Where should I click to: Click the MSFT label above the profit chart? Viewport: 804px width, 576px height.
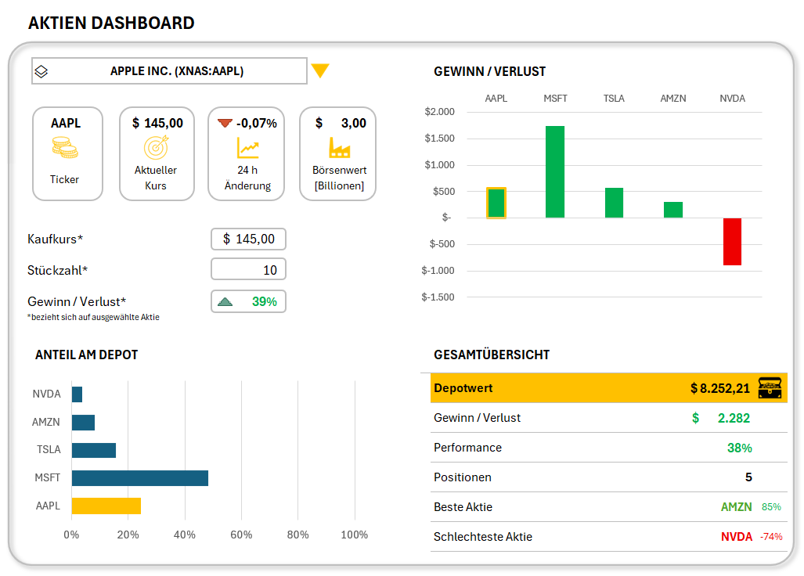(x=555, y=99)
